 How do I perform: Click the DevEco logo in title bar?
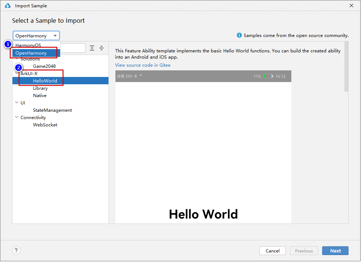[x=8, y=5]
